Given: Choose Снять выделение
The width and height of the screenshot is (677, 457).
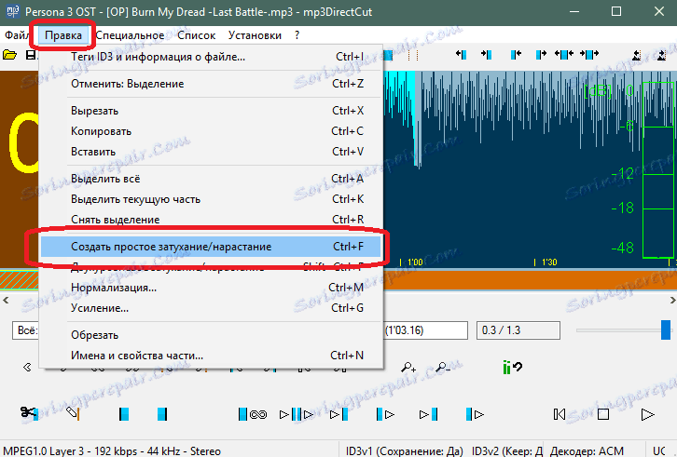Looking at the screenshot, I should click(211, 220).
